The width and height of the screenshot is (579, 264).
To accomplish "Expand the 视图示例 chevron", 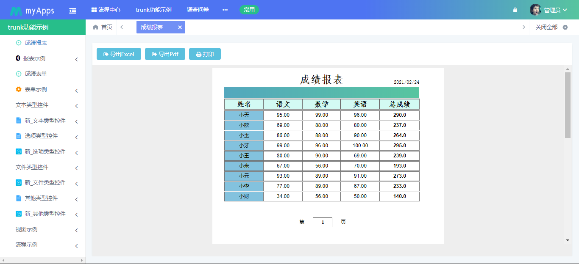I will click(x=77, y=231).
